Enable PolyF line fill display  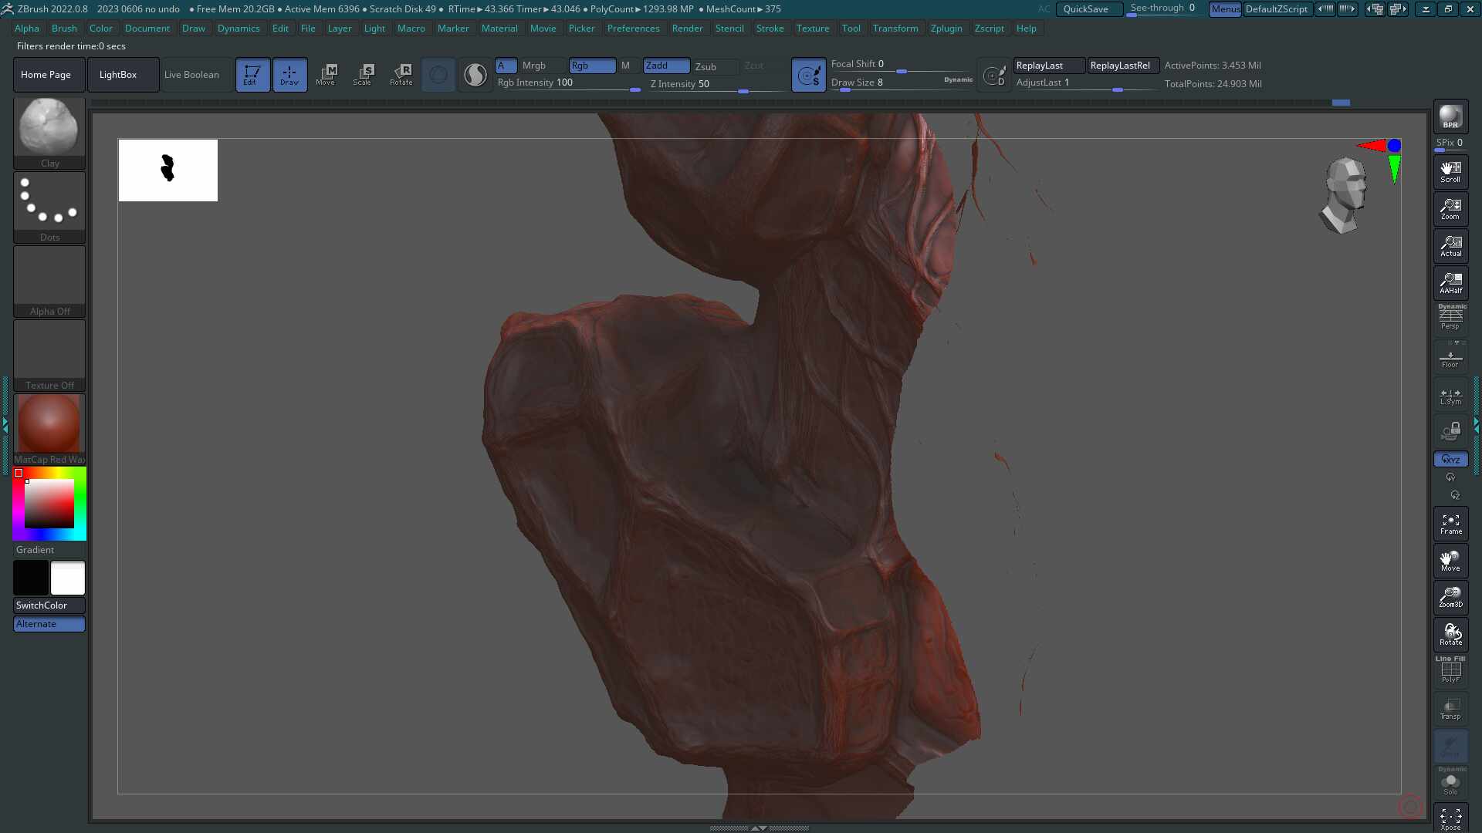(1450, 670)
